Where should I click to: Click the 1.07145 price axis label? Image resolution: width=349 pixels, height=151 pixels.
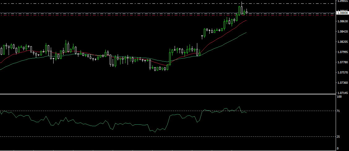point(342,93)
